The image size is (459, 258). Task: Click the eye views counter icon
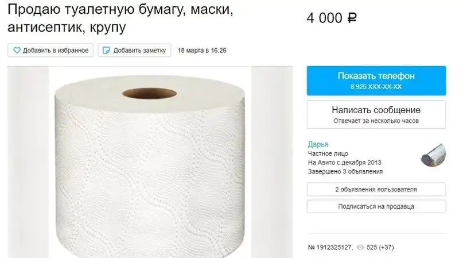360,248
